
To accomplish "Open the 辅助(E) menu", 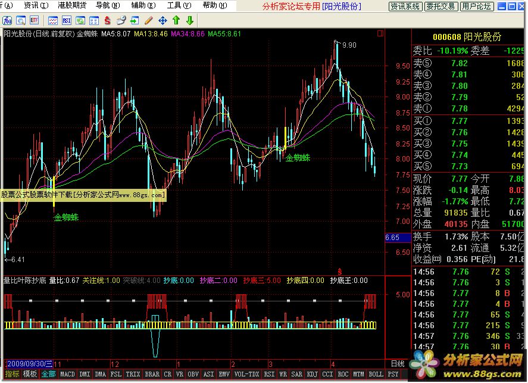I will (x=143, y=5).
